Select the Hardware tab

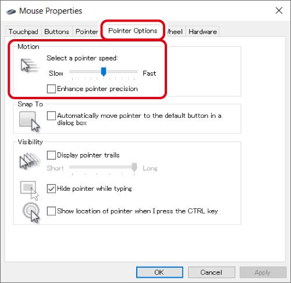[x=203, y=32]
